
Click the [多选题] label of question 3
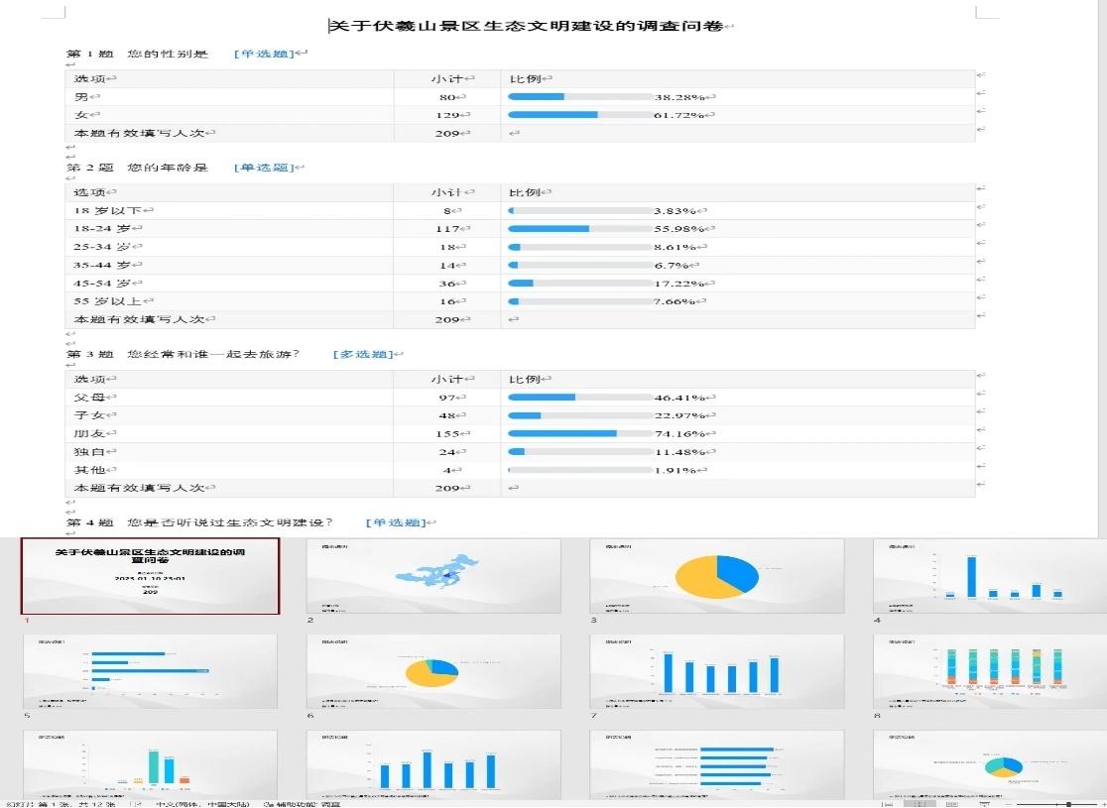[362, 354]
